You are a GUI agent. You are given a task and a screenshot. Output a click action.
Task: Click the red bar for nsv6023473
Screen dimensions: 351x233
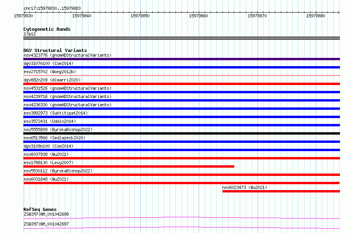tap(281, 191)
